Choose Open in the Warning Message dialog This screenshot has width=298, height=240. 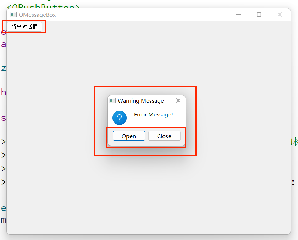click(129, 136)
